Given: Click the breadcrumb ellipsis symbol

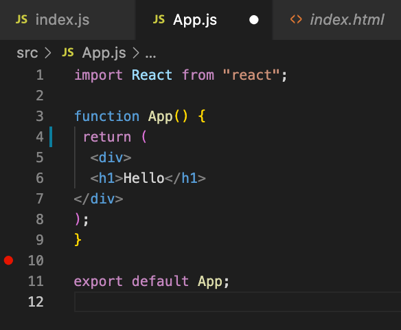Looking at the screenshot, I should pyautogui.click(x=150, y=56).
